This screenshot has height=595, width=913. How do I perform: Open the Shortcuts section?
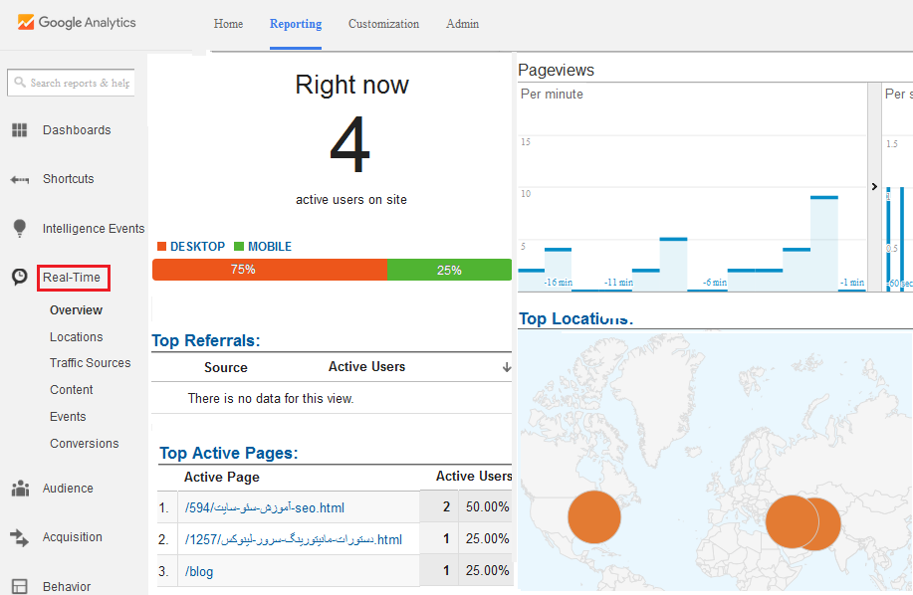68,178
